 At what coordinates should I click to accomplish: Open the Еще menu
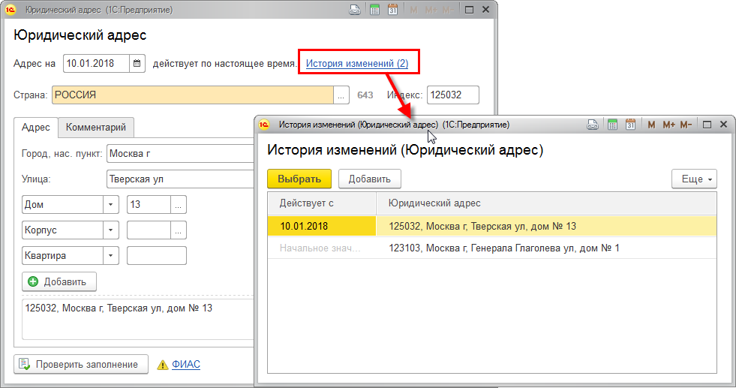point(694,179)
